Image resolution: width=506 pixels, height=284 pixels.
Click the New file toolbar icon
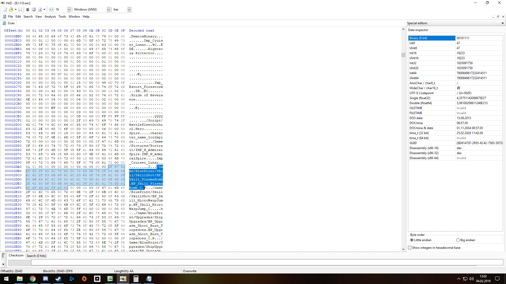5,9
